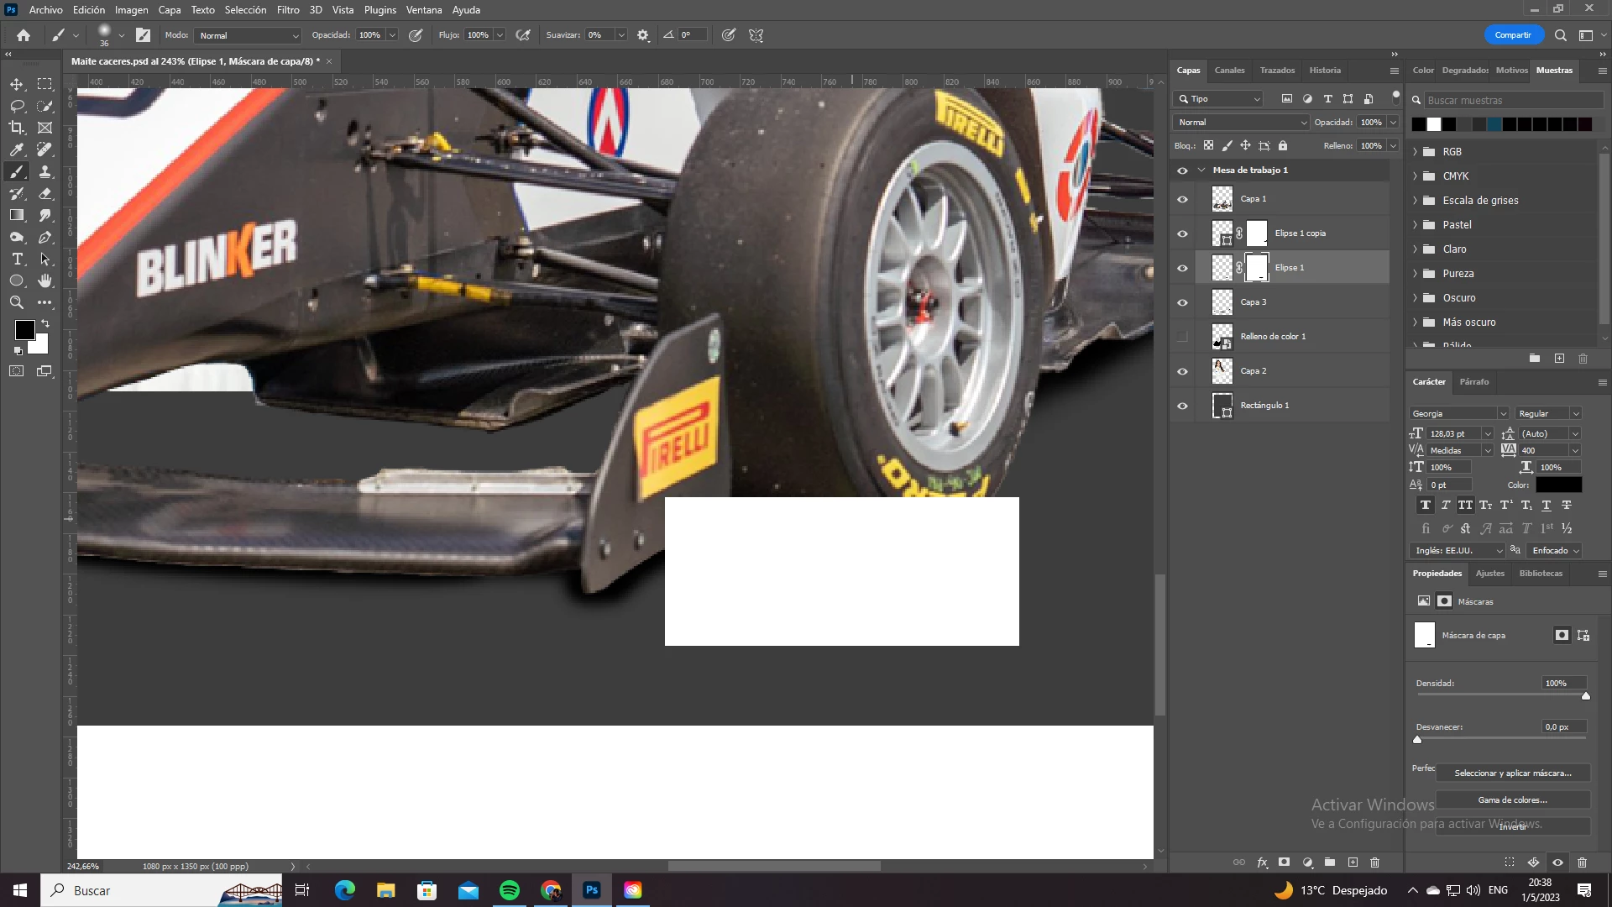Switch to the Canales tab
Image resolution: width=1612 pixels, height=907 pixels.
[x=1229, y=71]
